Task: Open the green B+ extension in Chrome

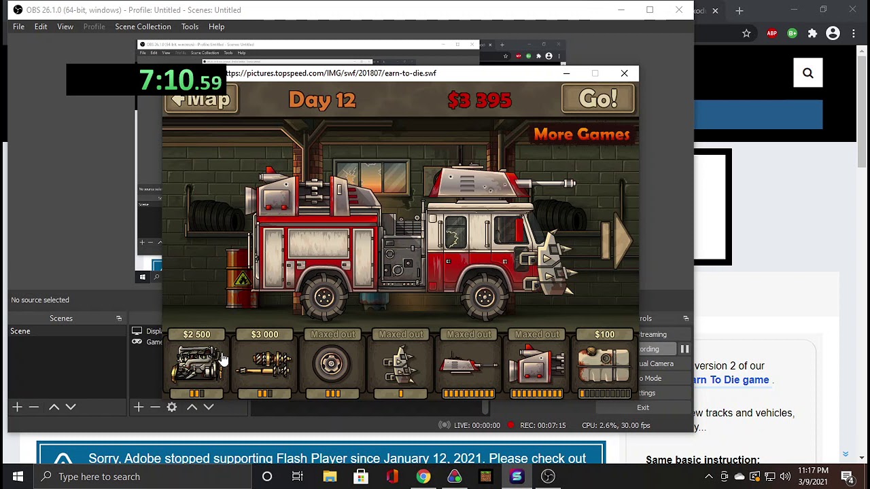Action: (793, 33)
